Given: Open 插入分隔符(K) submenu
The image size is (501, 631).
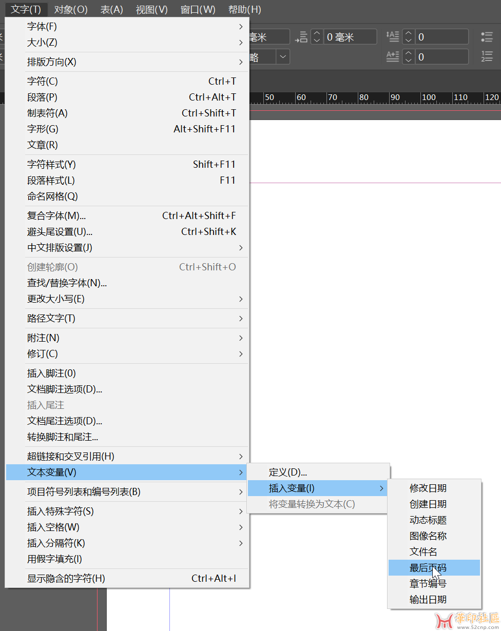Looking at the screenshot, I should (x=127, y=543).
